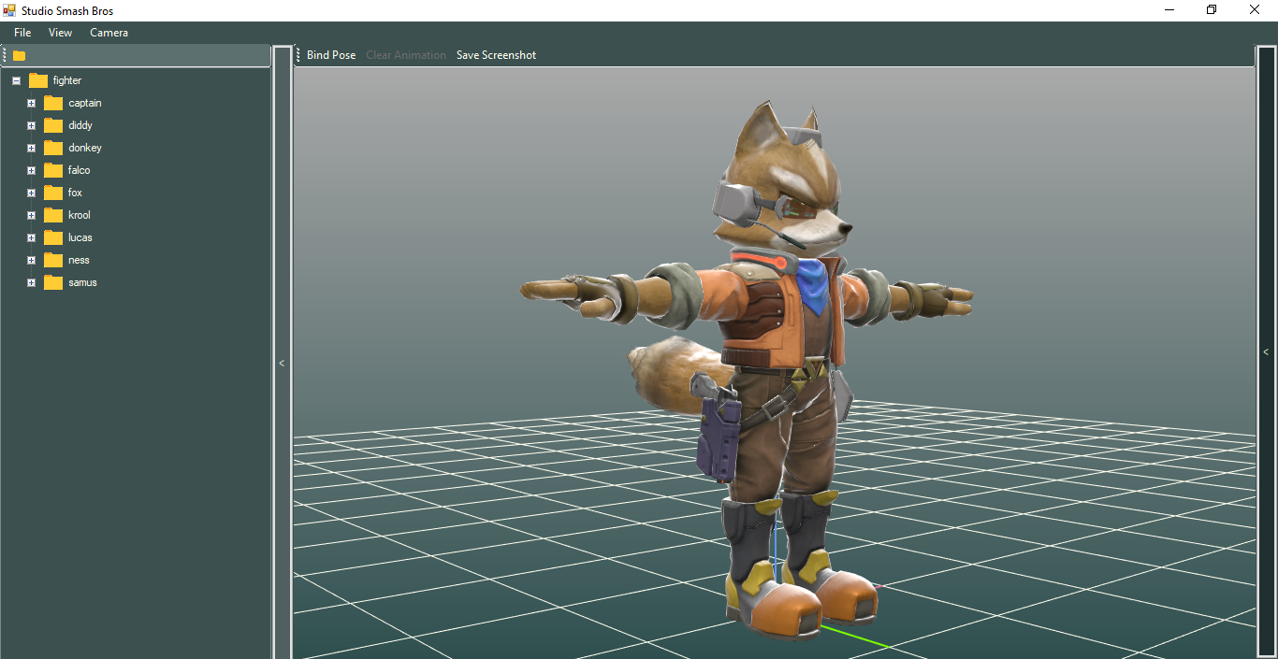Viewport: 1278px width, 659px height.
Task: Click the fighter folder icon
Action: point(38,80)
